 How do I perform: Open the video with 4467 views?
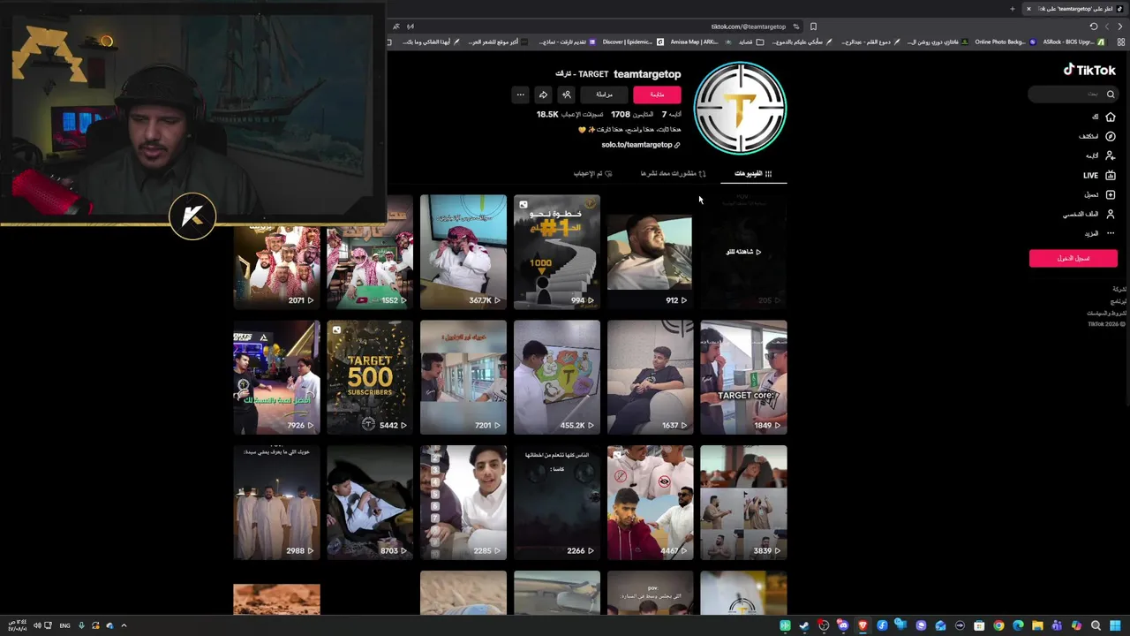pos(650,503)
